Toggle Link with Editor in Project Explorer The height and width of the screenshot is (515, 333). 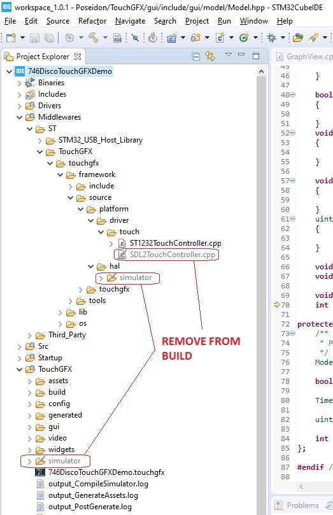(x=210, y=56)
